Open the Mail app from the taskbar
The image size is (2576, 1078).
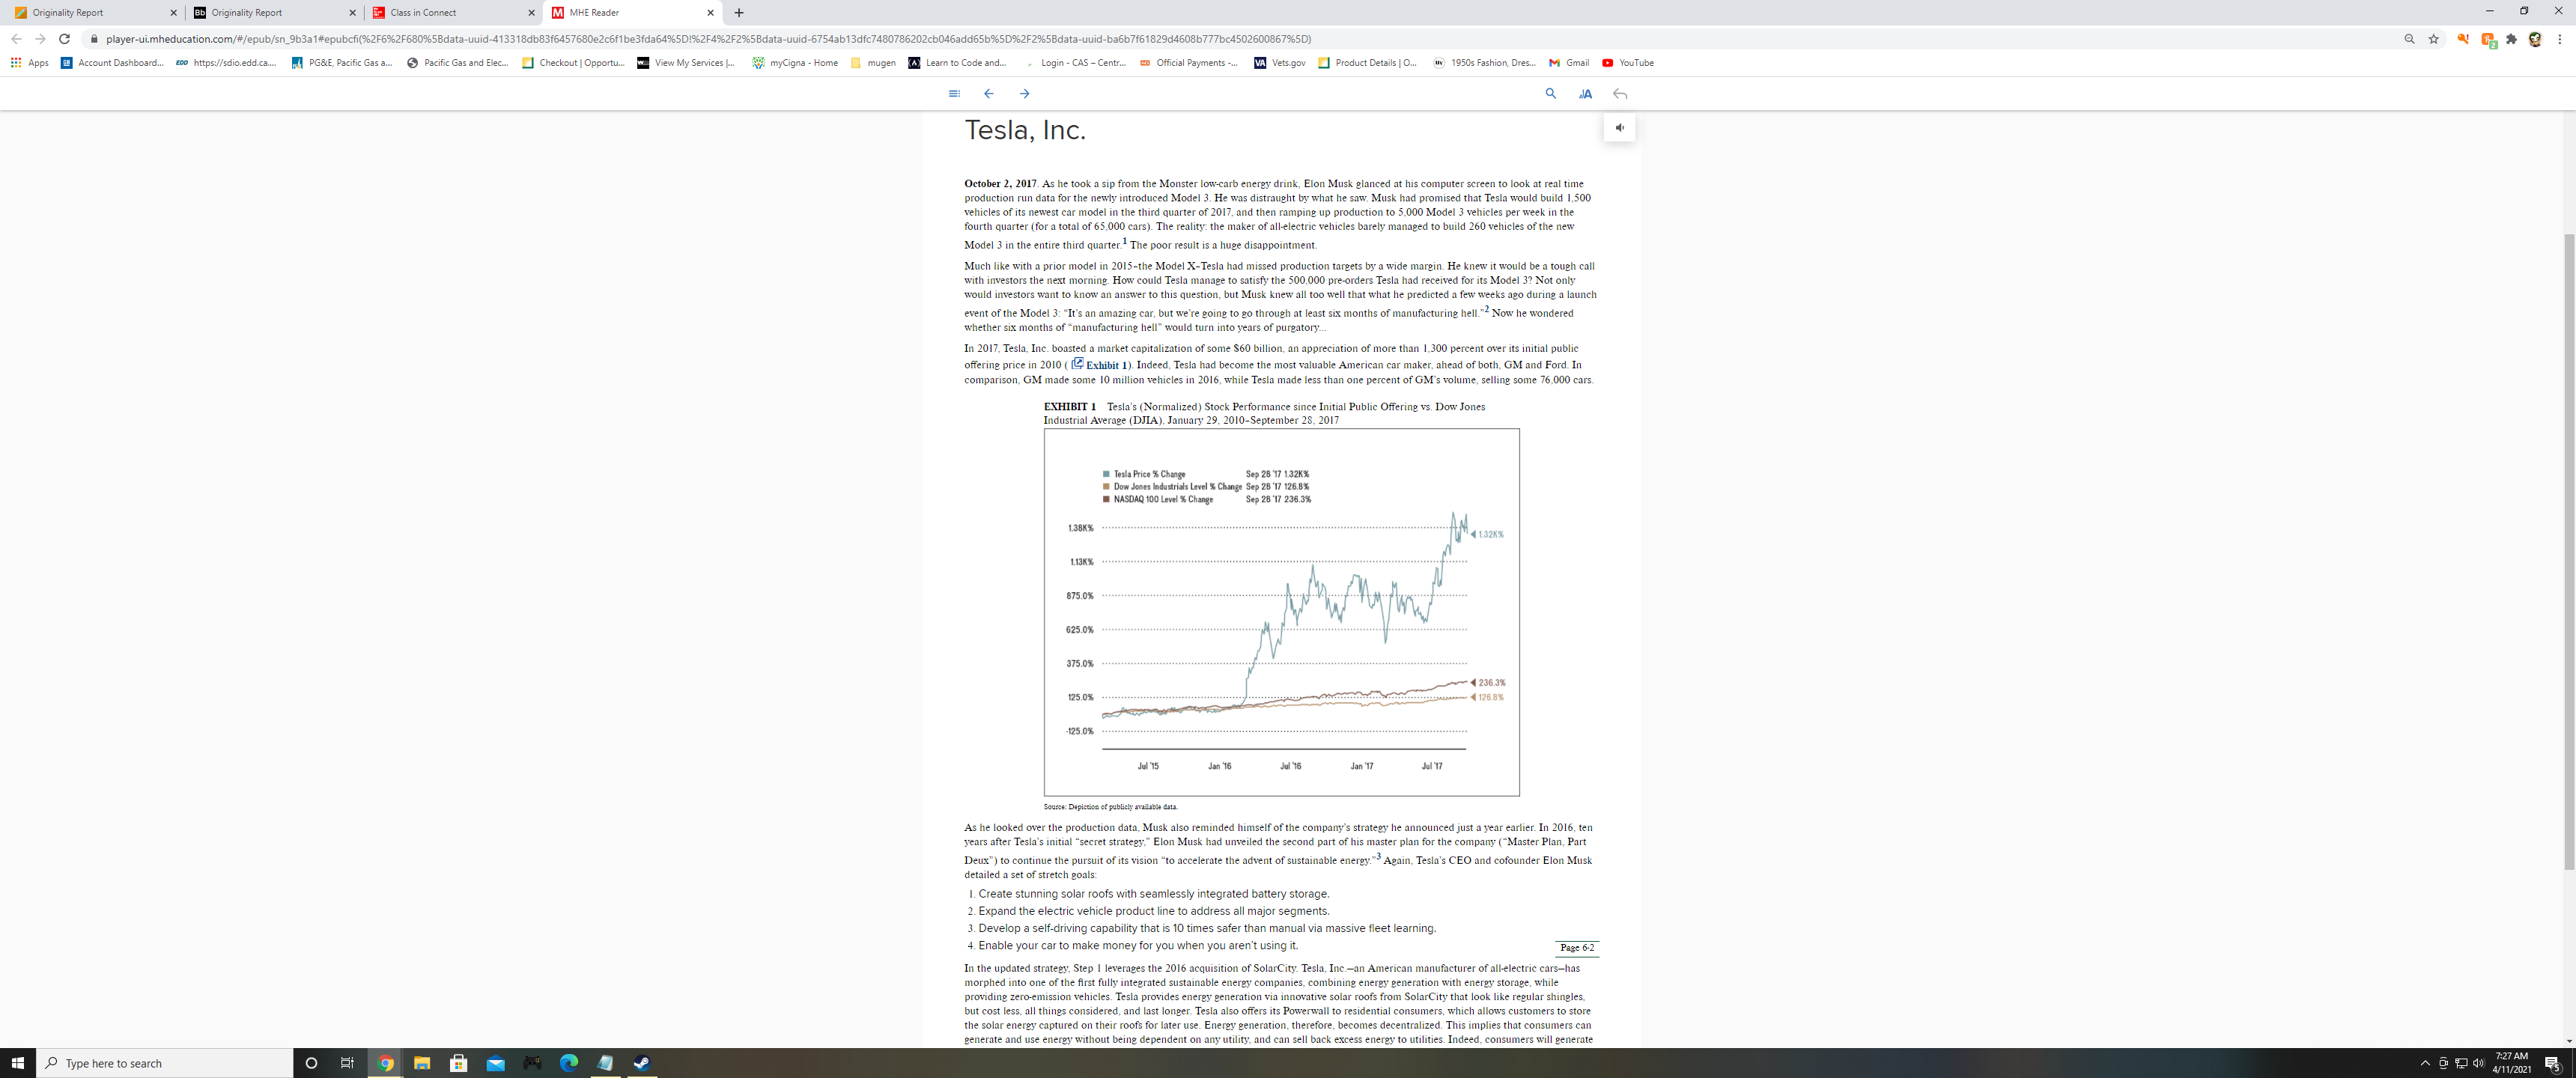tap(495, 1063)
